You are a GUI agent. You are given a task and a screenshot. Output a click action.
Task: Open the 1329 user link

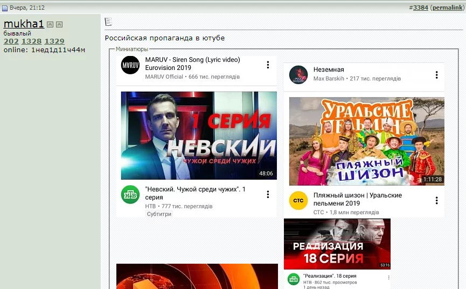tap(54, 41)
